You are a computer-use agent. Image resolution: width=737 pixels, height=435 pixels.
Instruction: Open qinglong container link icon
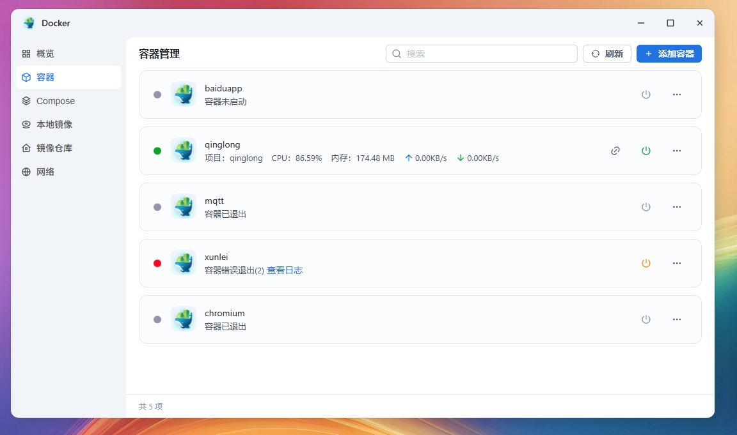click(615, 151)
